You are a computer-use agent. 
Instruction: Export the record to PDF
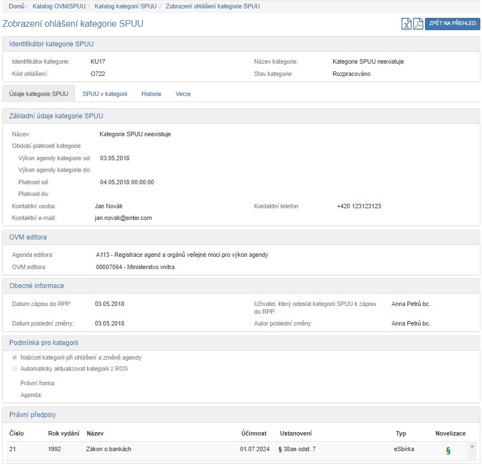[x=418, y=23]
